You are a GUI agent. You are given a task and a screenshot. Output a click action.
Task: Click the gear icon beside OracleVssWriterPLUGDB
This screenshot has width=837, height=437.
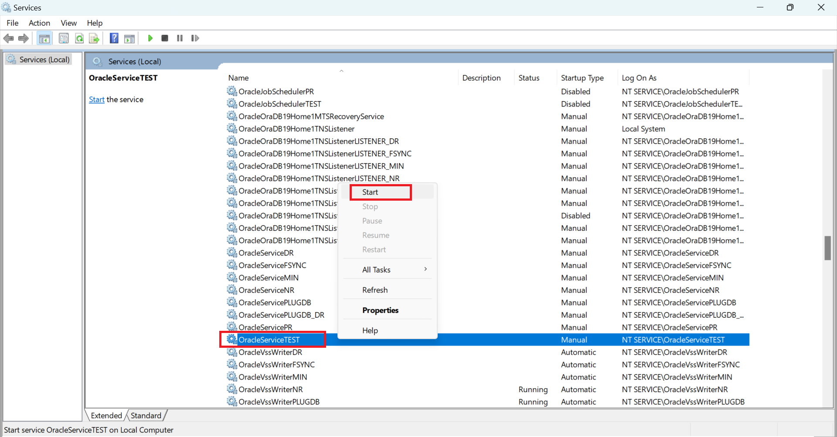tap(232, 401)
